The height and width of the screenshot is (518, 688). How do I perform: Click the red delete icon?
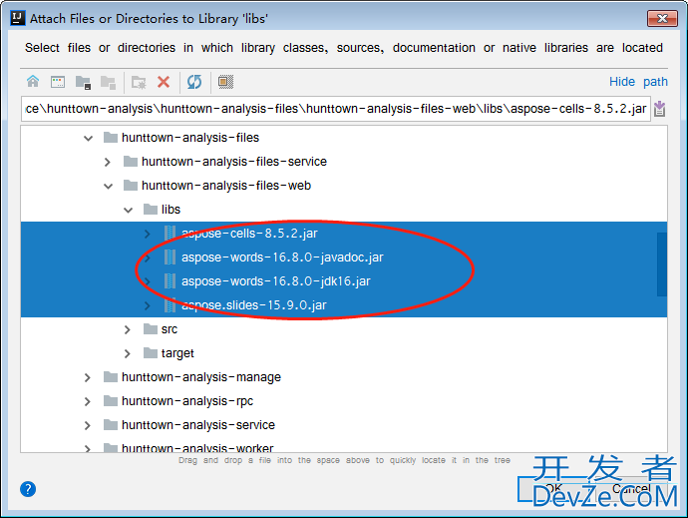164,82
